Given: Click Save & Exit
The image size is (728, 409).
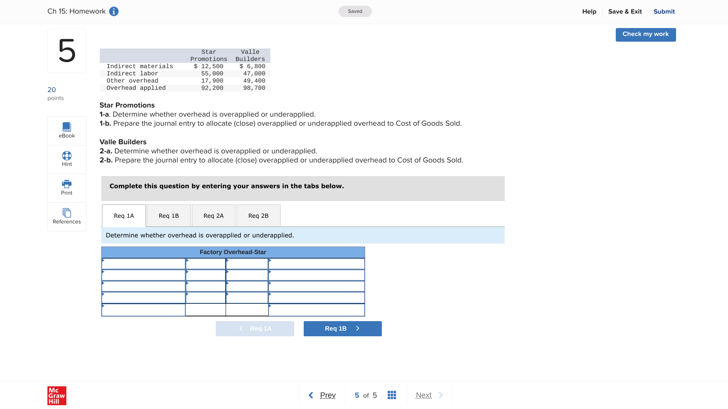Looking at the screenshot, I should [x=625, y=11].
